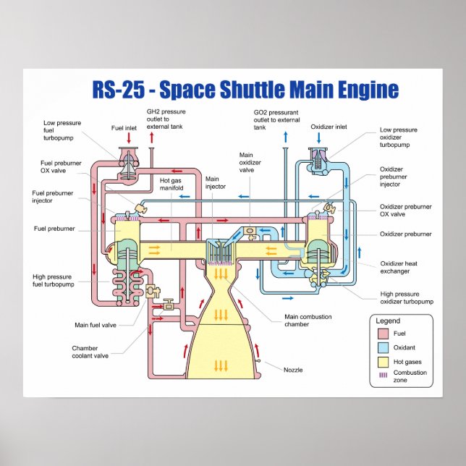466x466 pixels.
Task: Select the main injector in the diagram
Action: coord(220,251)
